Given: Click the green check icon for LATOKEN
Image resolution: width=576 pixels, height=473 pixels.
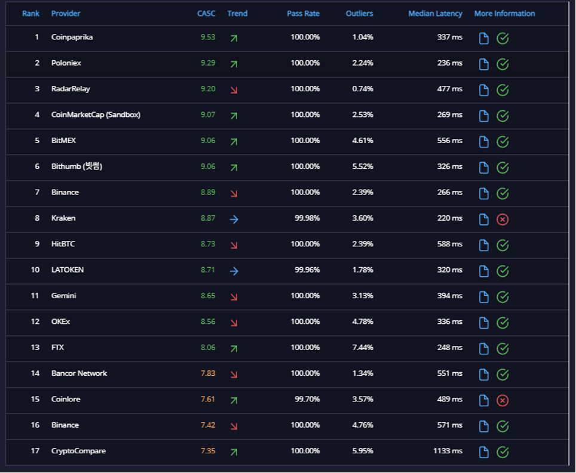Looking at the screenshot, I should (x=503, y=271).
